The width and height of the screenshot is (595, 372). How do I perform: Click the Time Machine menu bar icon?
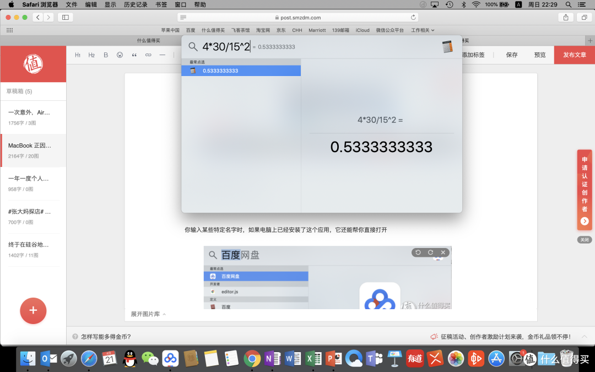[450, 4]
